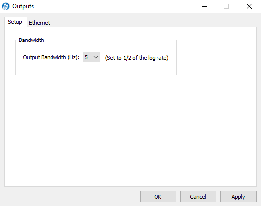
Task: Click the Bandwidth group box title
Action: [x=31, y=40]
